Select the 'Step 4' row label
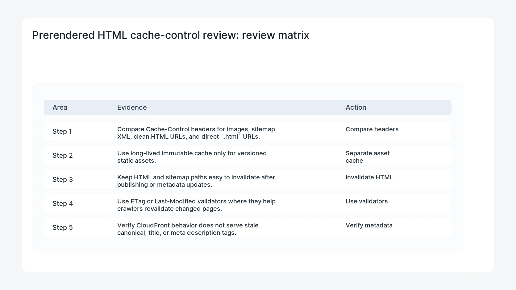 click(x=63, y=203)
